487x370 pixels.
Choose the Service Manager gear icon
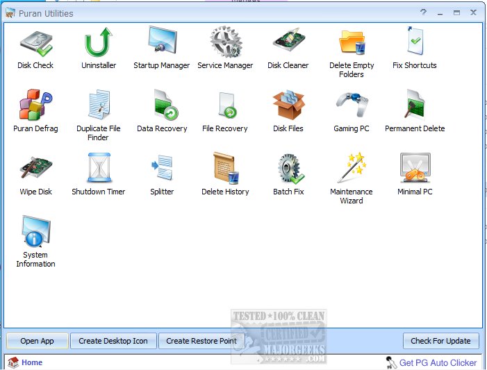click(225, 43)
